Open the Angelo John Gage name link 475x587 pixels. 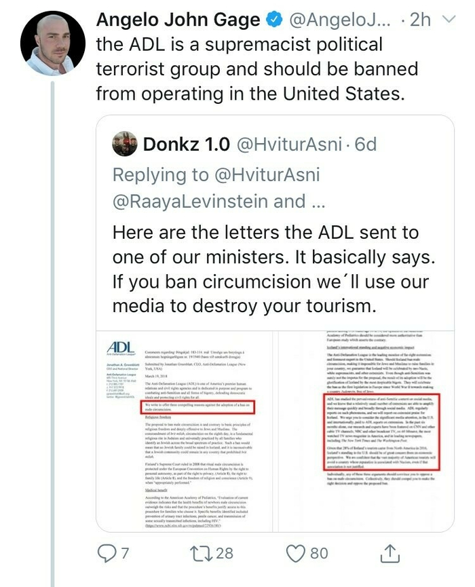[x=178, y=20]
